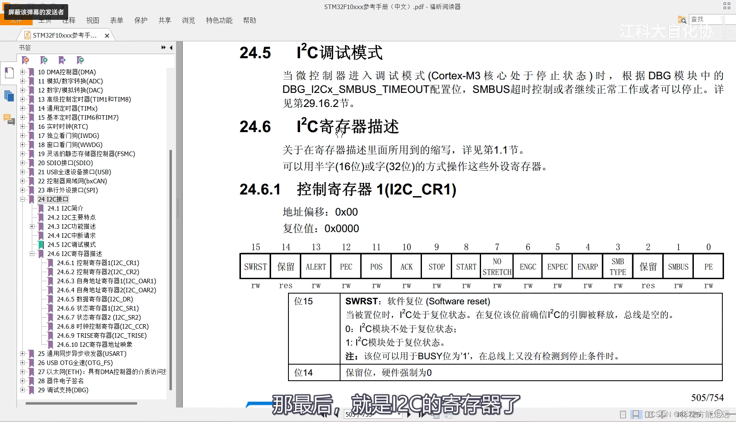Go to bookmark 24.6.1 控制寄存器1(I2C_CR1)
This screenshot has width=736, height=422.
tap(98, 263)
